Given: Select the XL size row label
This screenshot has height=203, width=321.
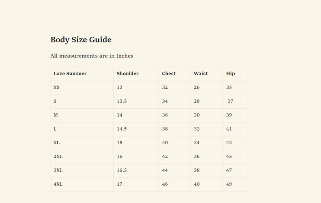Looking at the screenshot, I should tap(56, 142).
